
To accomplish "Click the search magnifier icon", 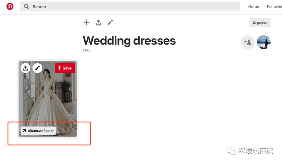I will click(x=26, y=6).
